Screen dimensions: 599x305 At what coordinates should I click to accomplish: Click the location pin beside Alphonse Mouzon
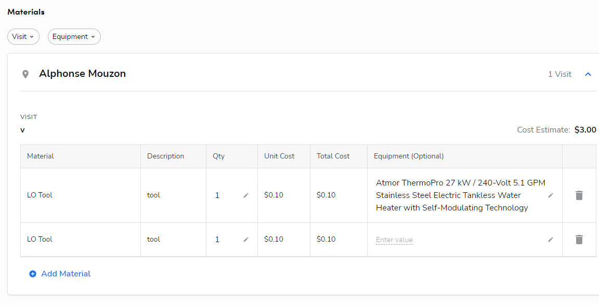[x=25, y=74]
